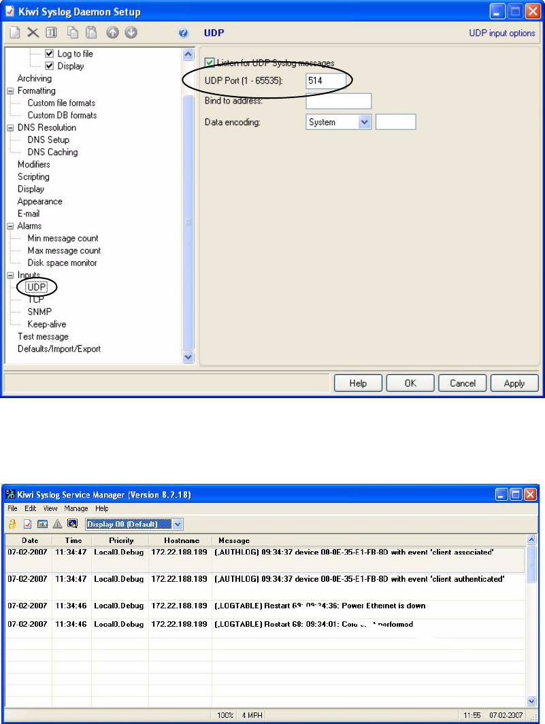Viewport: 545px width, 724px height.
Task: Open Edit menu in Service Manager
Action: coord(30,508)
